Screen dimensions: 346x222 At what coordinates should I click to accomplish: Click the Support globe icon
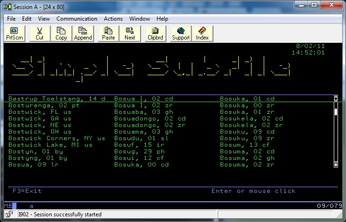pyautogui.click(x=181, y=33)
